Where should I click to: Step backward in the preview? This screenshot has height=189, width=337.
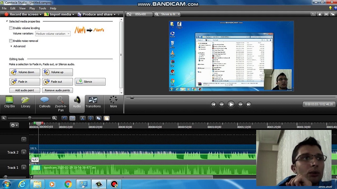pos(222,104)
